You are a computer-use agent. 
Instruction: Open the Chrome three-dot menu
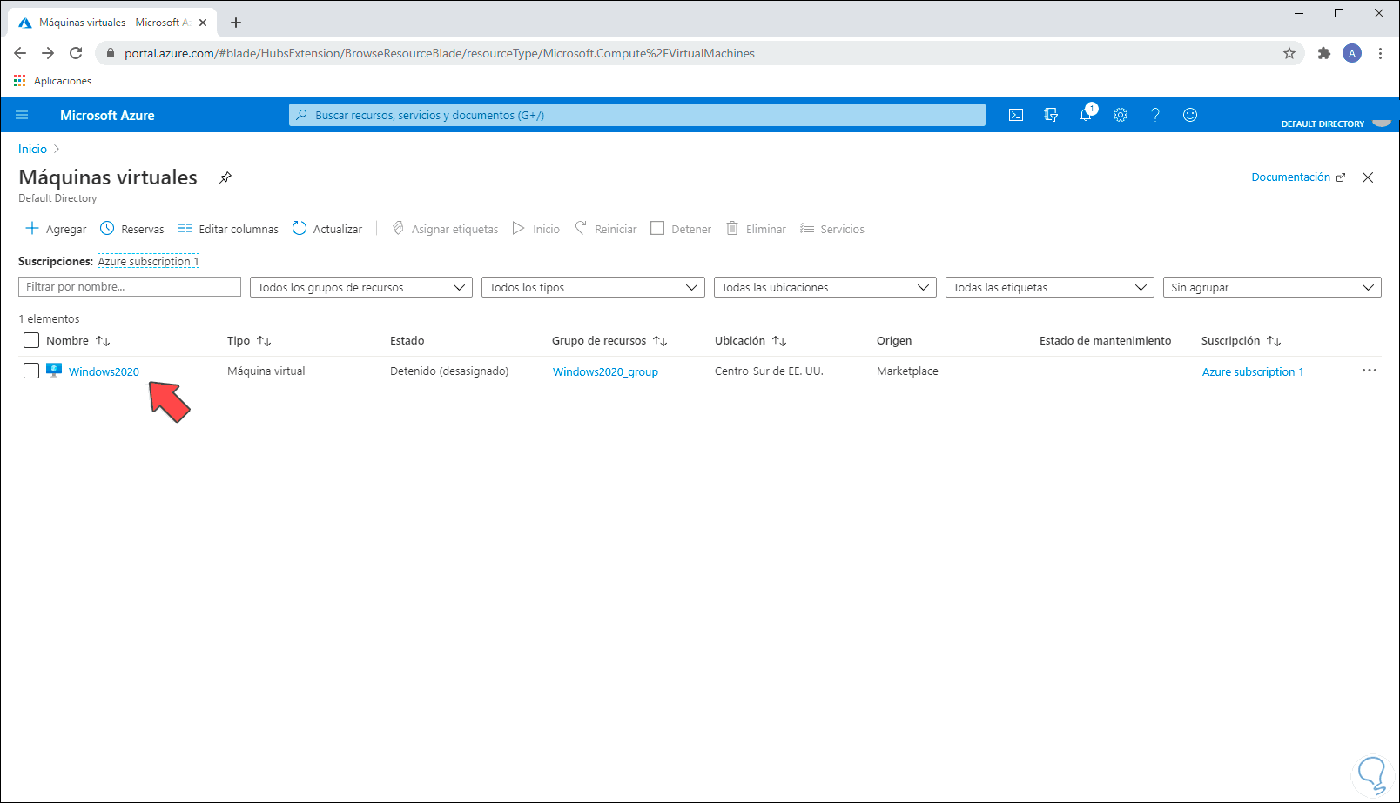tap(1380, 53)
